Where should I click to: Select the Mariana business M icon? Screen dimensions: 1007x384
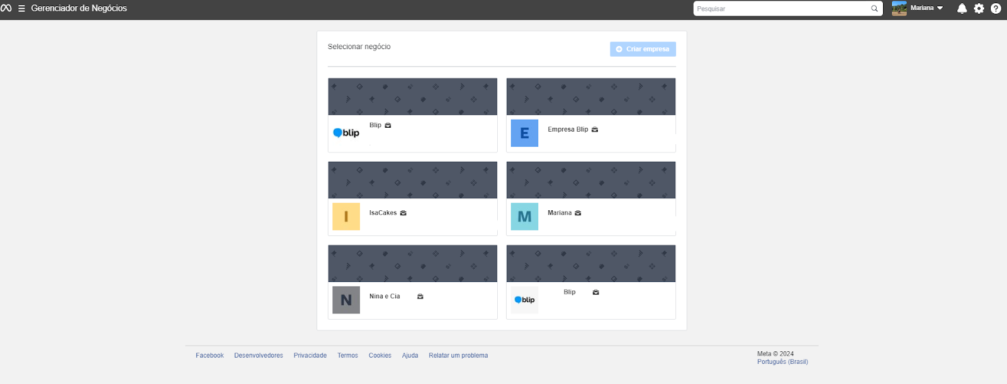(524, 217)
